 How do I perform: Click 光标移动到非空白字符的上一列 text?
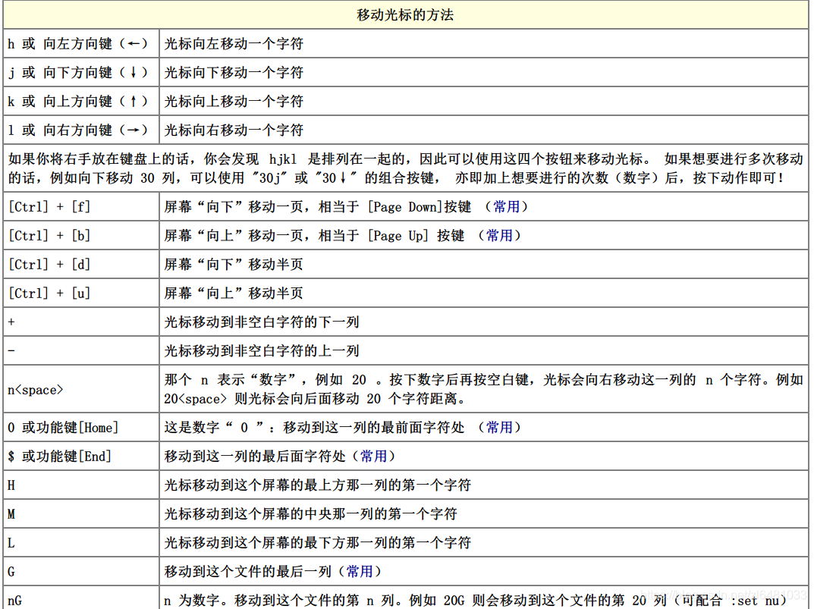tap(262, 351)
